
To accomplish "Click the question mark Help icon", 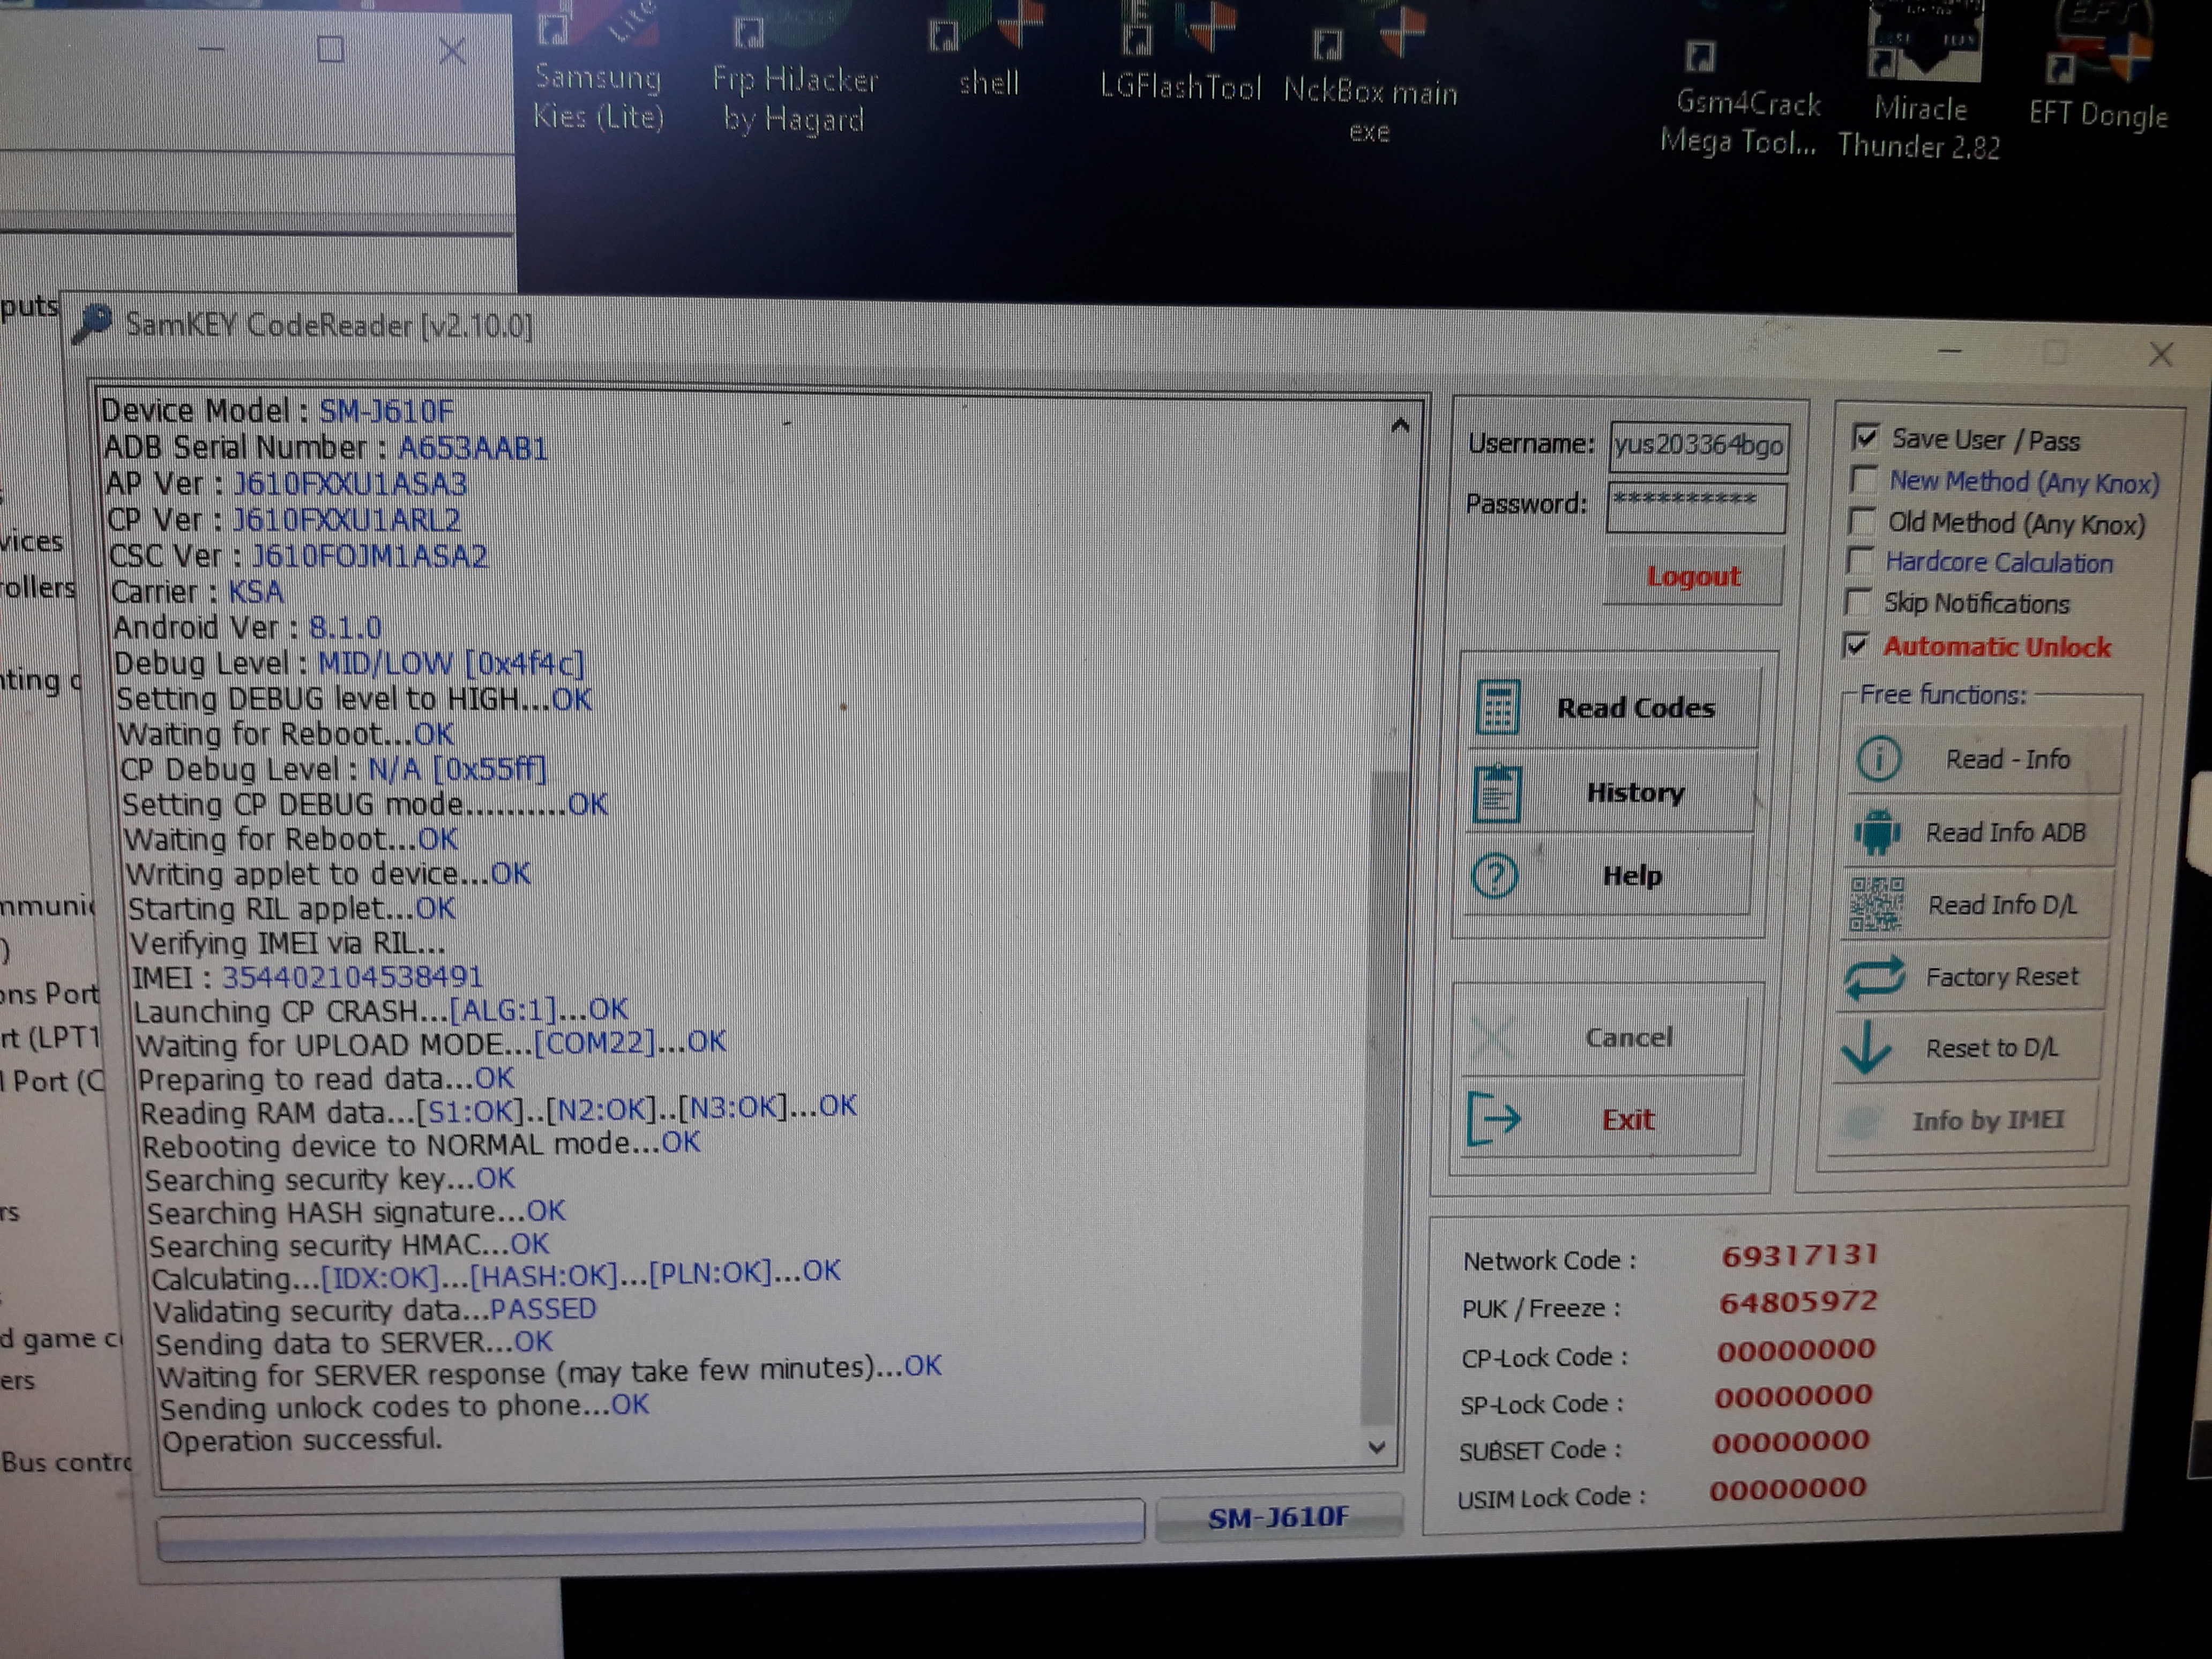I will (x=1495, y=877).
